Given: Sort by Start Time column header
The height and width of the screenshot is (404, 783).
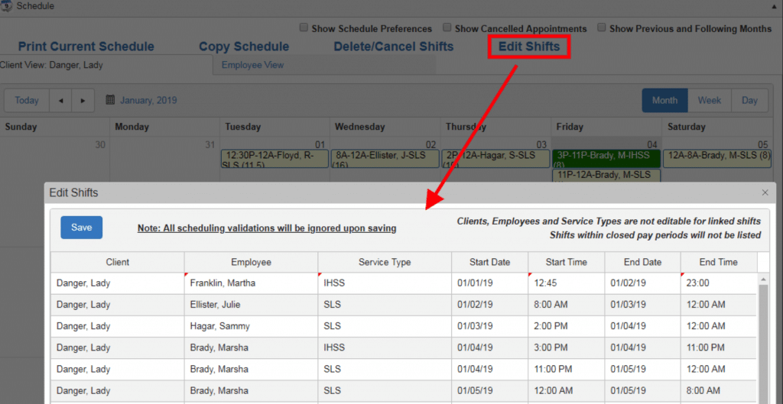Looking at the screenshot, I should (x=567, y=262).
